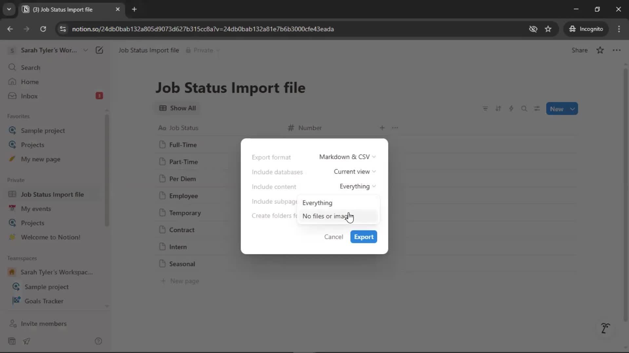Select the Show All view tab
This screenshot has width=629, height=353.
coord(177,108)
